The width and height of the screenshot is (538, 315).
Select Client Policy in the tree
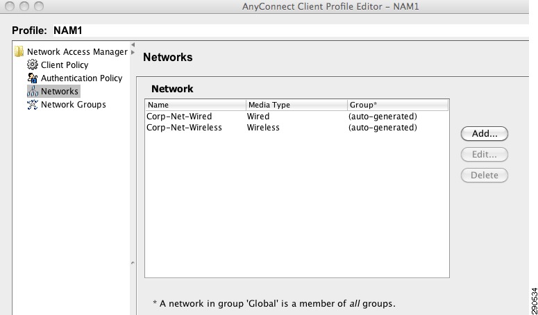[65, 65]
